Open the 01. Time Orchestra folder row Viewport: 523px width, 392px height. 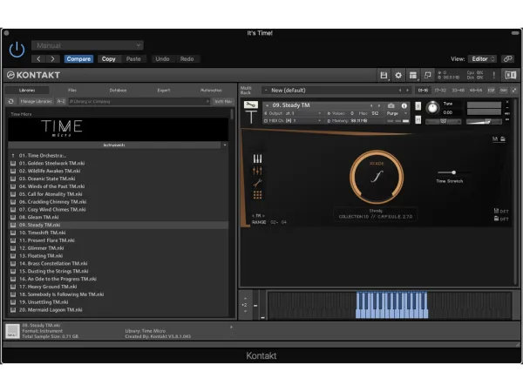[119, 156]
